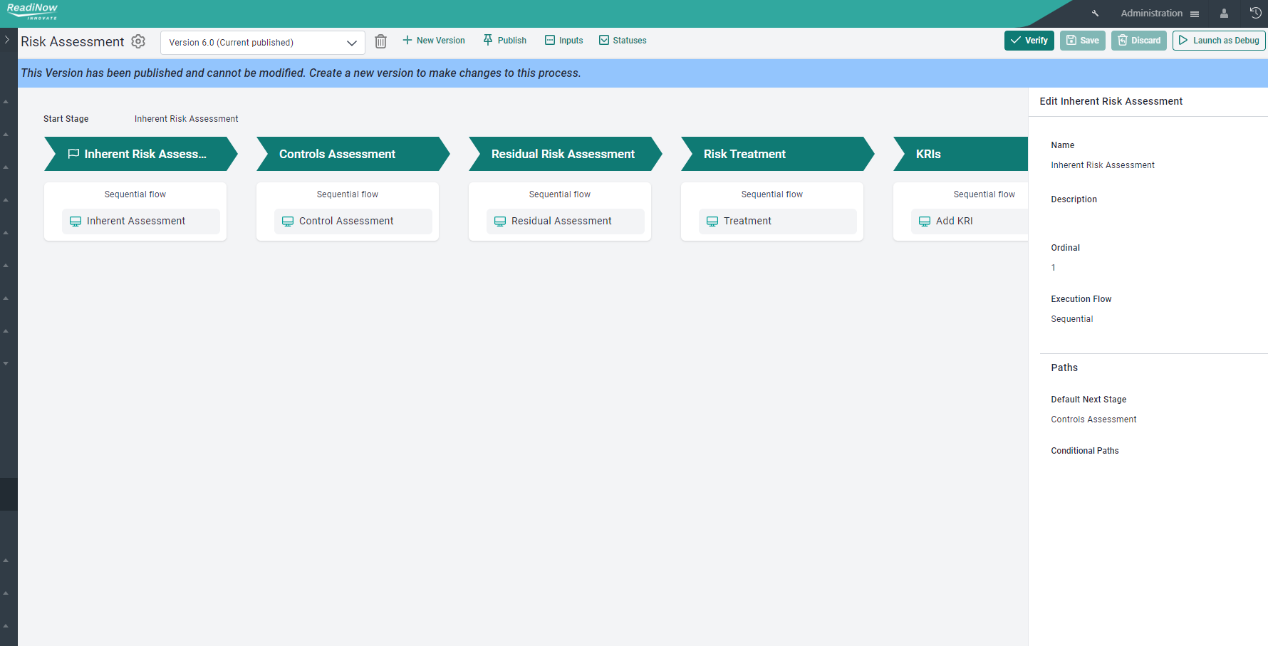Screen dimensions: 1268x646
Task: Open the history clock icon
Action: (x=1256, y=13)
